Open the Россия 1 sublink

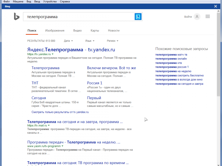95,83
